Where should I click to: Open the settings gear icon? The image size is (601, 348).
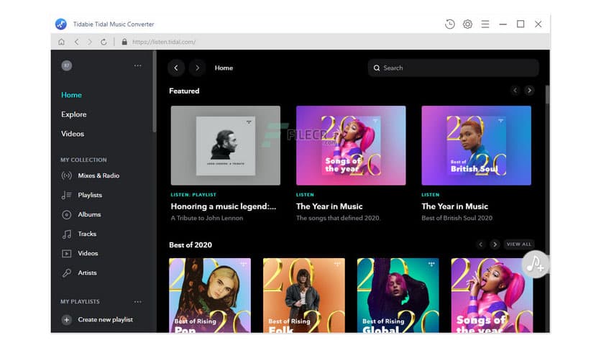[x=467, y=24]
